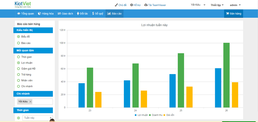Open the Yết Kiêu branch selector at top
This screenshot has width=258, height=122.
point(198,5)
